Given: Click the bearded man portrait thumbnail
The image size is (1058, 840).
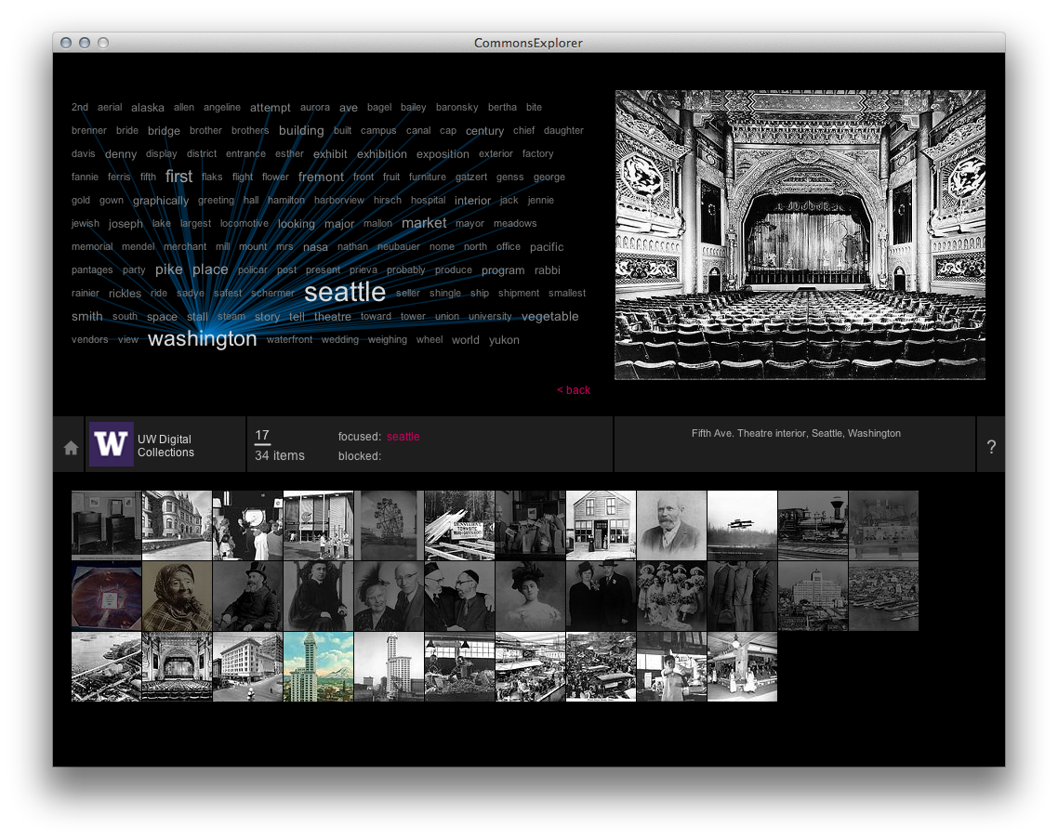Looking at the screenshot, I should (x=672, y=525).
